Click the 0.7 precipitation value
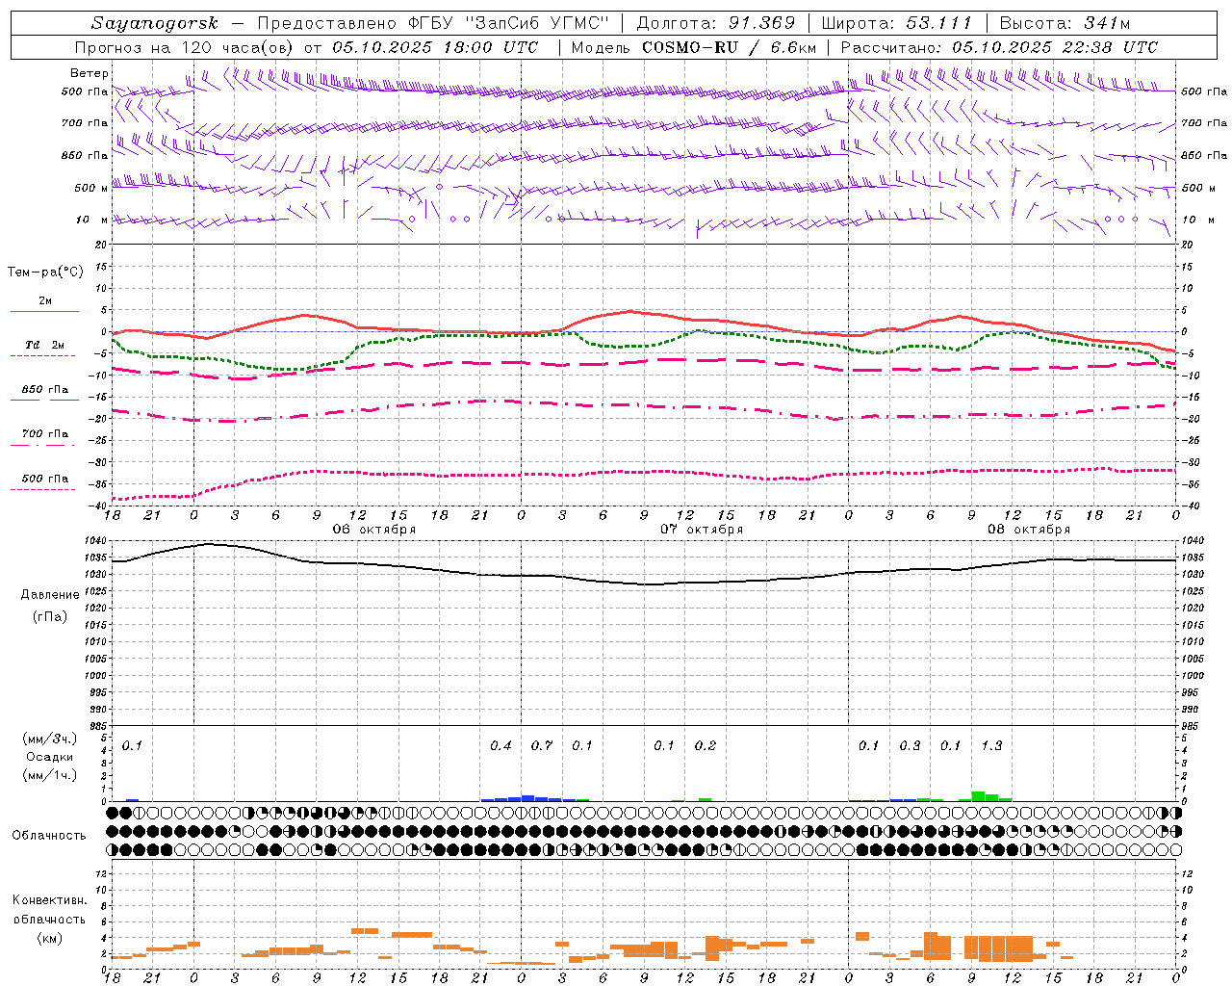Image resolution: width=1232 pixels, height=986 pixels. click(542, 746)
